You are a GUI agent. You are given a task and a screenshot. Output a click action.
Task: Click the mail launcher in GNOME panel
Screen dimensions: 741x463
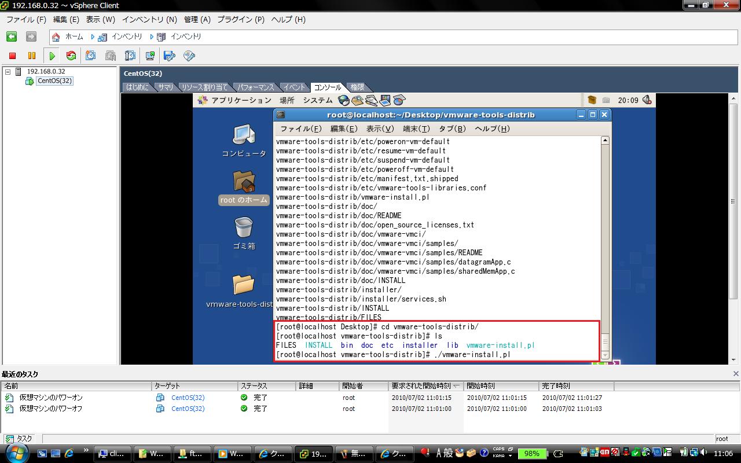coord(357,100)
